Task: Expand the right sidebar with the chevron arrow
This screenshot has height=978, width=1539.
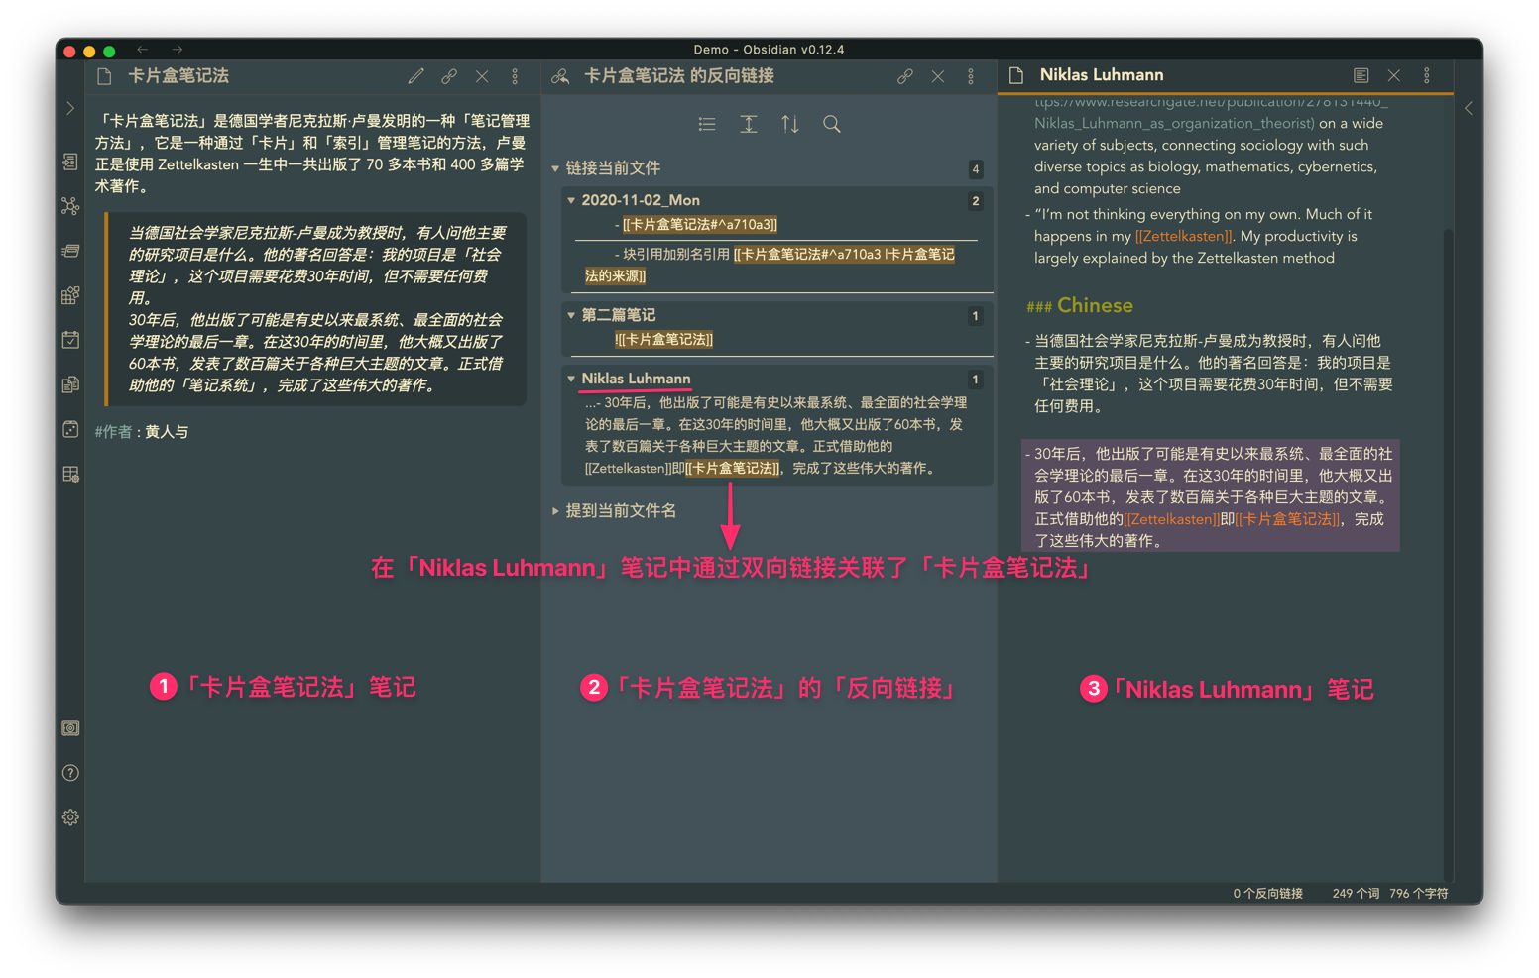Action: (1469, 108)
